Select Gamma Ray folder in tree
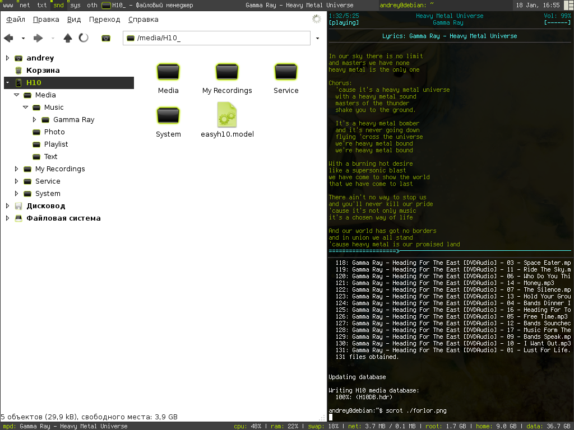This screenshot has width=574, height=430. tap(73, 120)
